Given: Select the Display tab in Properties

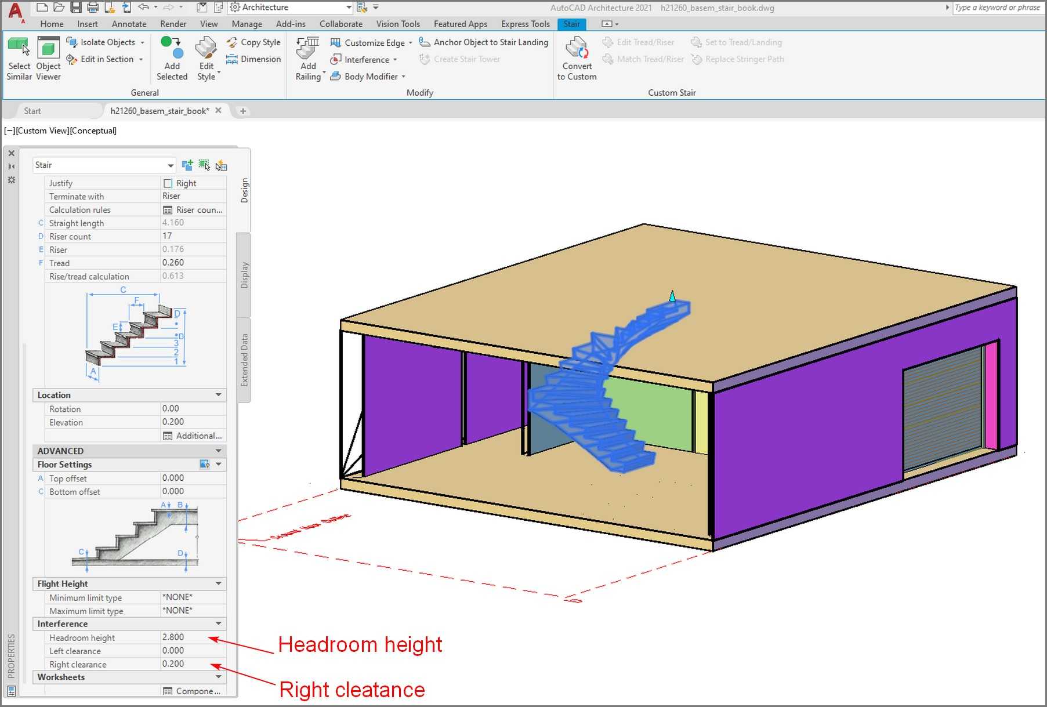Looking at the screenshot, I should click(244, 275).
